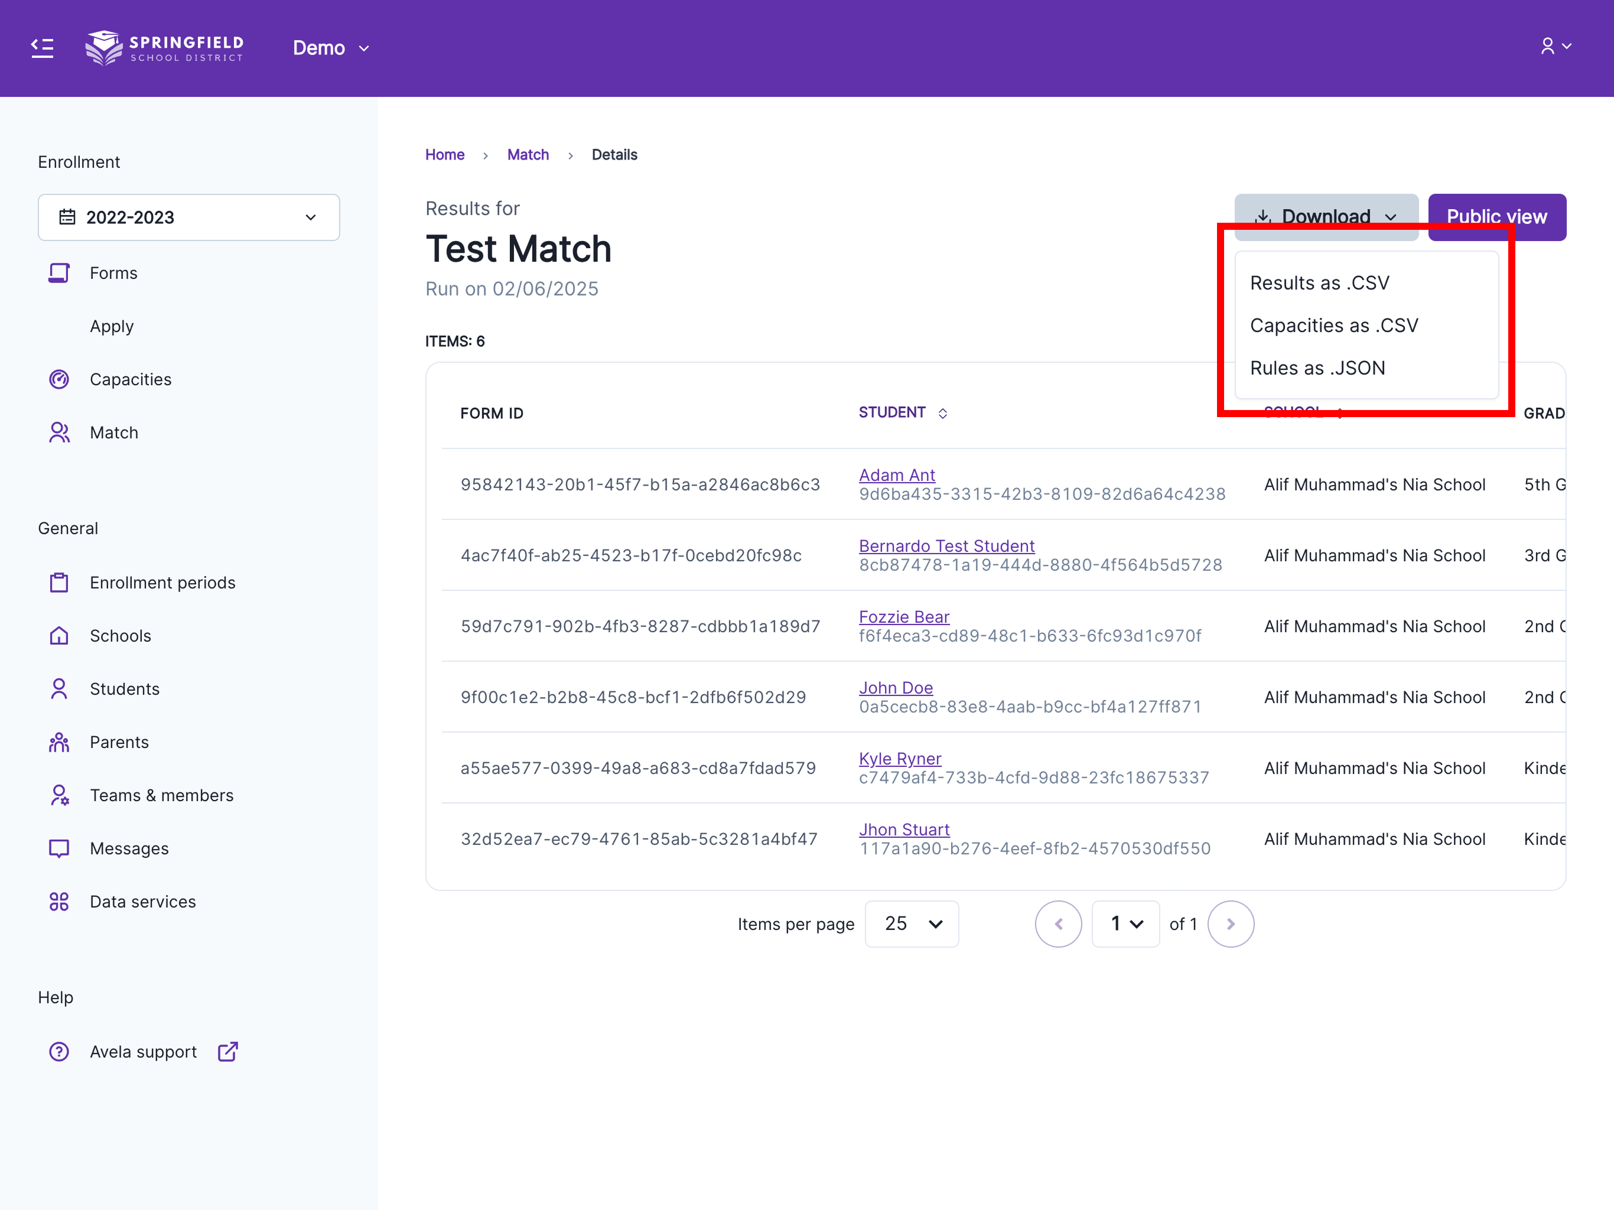Open Avela support external link
The image size is (1614, 1210).
click(143, 1052)
